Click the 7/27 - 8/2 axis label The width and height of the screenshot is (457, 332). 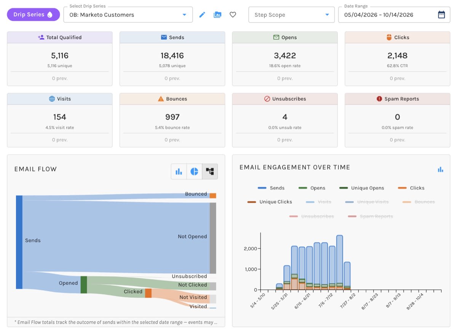coord(347,301)
